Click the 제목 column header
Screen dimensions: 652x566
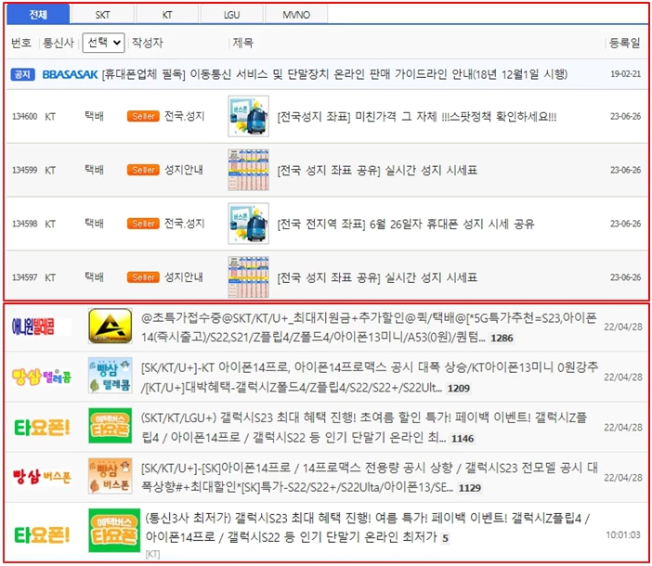[x=242, y=43]
